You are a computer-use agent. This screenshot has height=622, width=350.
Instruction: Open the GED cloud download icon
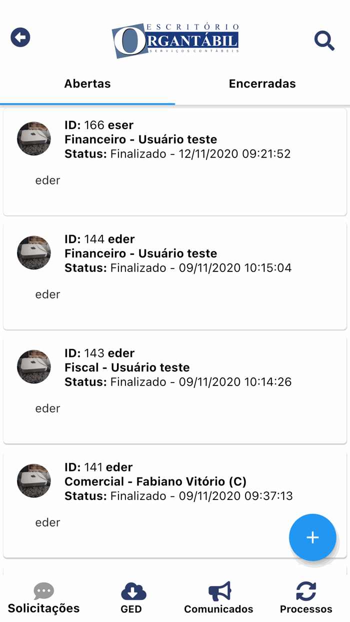[132, 590]
